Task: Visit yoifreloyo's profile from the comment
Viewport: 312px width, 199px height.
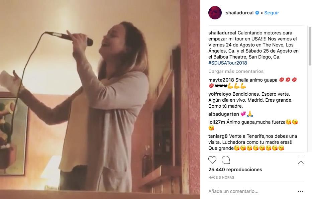Action: coord(219,94)
